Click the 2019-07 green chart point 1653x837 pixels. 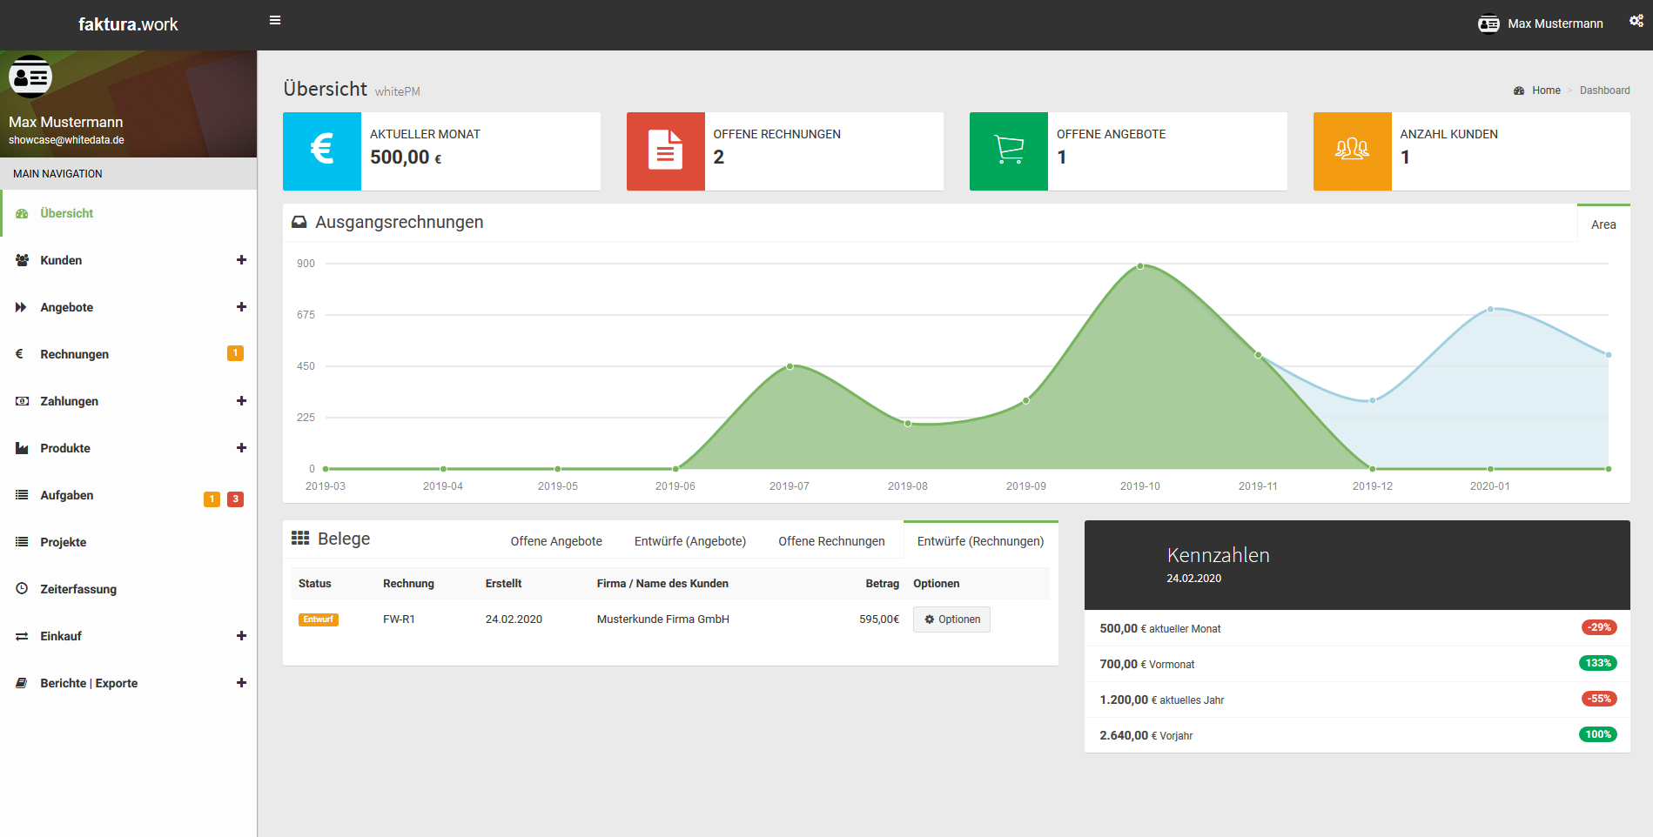(790, 366)
